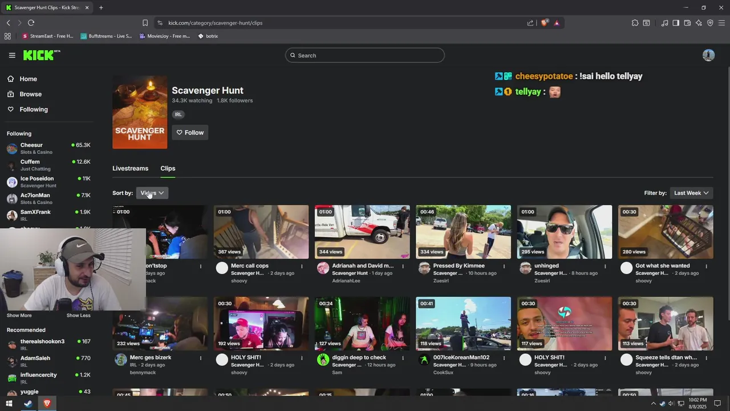Open Windows Start menu
Screen dimensions: 730x411
pos(9,404)
